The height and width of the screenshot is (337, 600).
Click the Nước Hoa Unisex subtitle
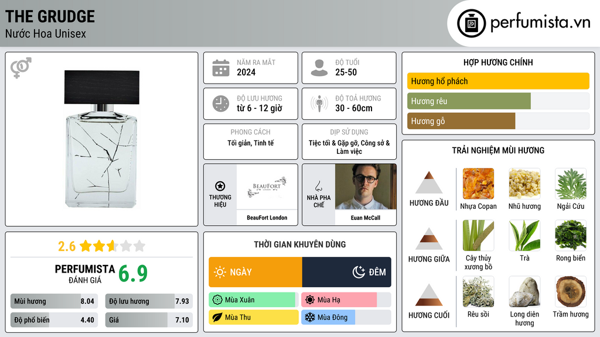tap(46, 34)
